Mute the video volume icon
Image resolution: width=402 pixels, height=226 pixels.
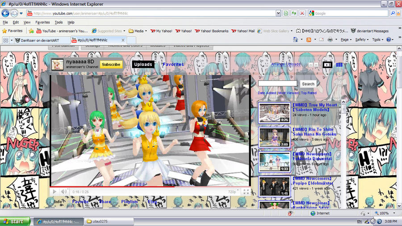click(x=64, y=191)
